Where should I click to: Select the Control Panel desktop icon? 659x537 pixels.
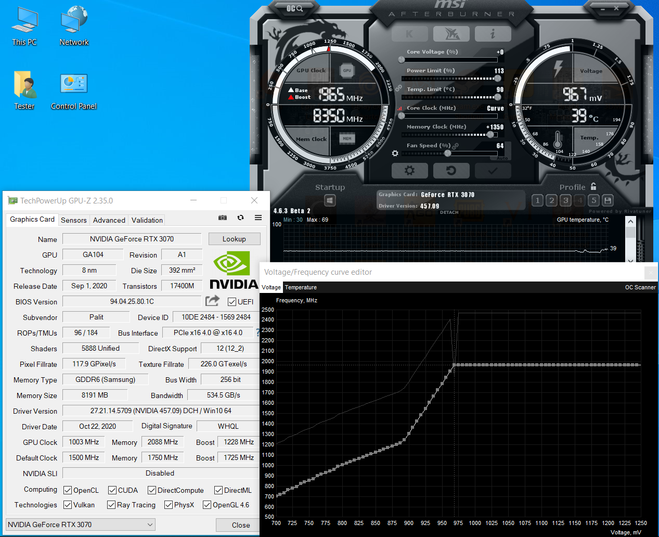pyautogui.click(x=74, y=91)
